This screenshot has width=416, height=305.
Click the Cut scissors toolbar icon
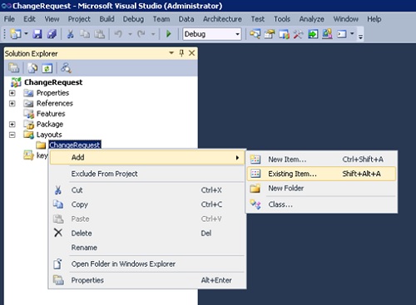pyautogui.click(x=71, y=34)
